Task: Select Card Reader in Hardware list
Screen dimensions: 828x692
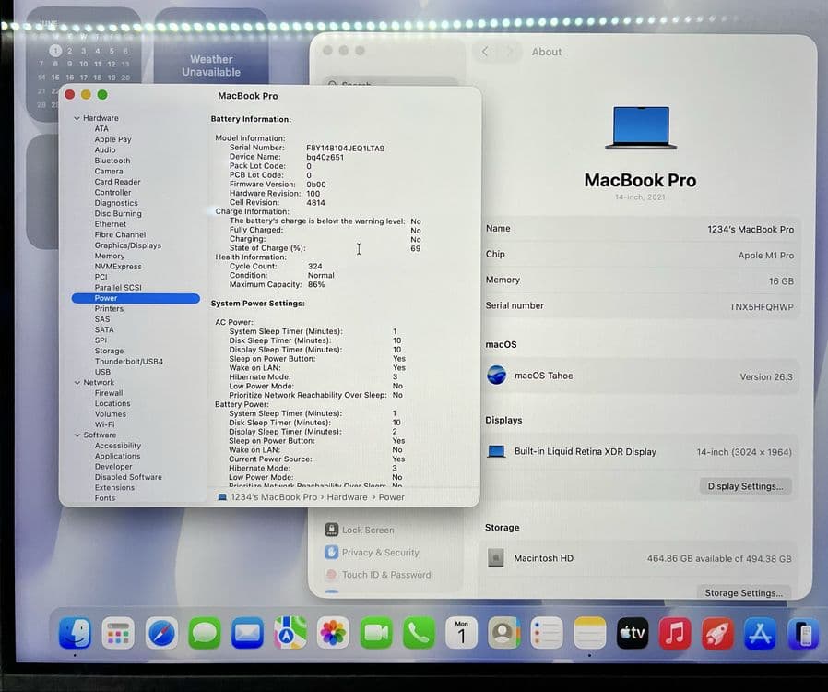Action: (x=117, y=182)
